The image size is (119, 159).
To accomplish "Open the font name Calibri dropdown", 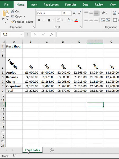I will click(60, 13).
